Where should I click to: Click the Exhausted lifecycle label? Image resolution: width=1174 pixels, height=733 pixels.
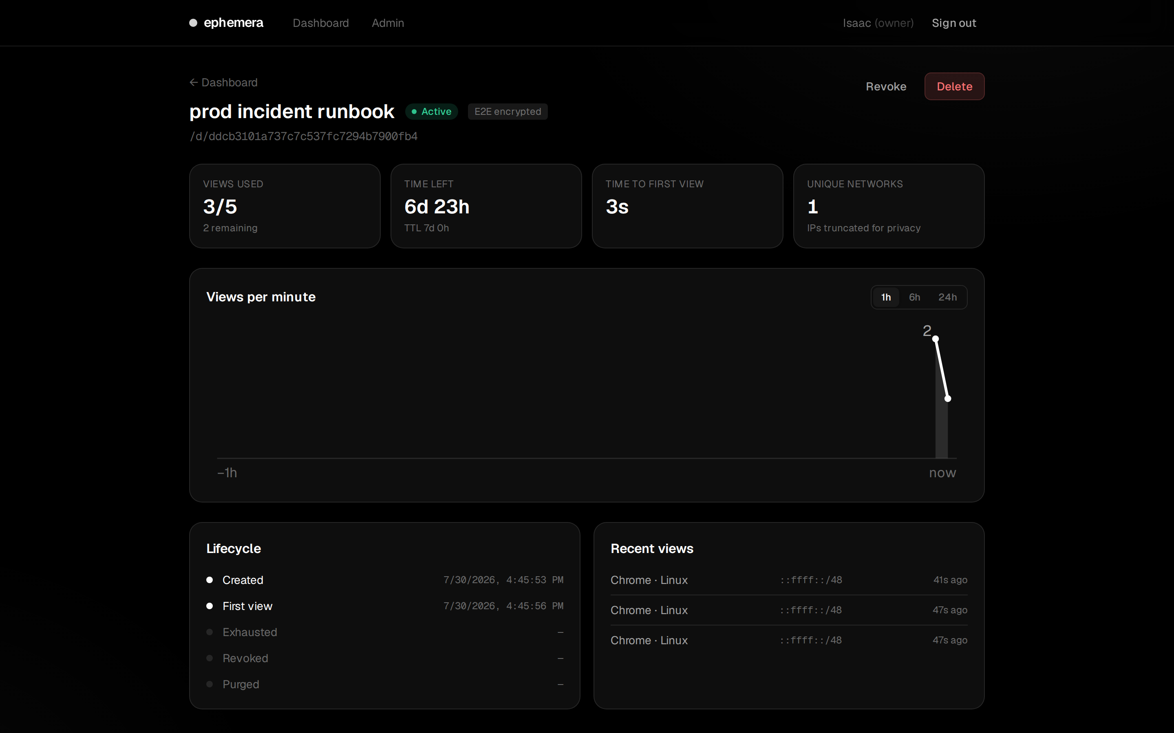pos(250,632)
